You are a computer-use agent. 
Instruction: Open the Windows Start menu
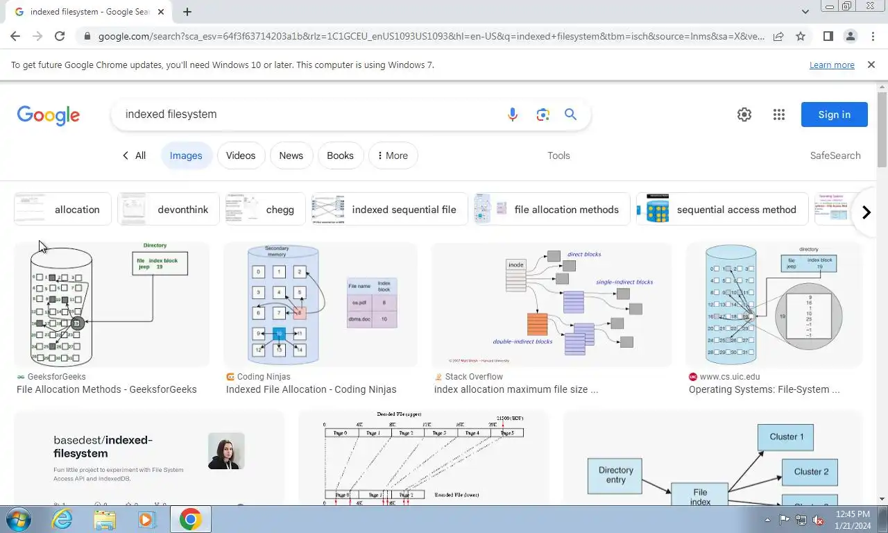pos(17,519)
